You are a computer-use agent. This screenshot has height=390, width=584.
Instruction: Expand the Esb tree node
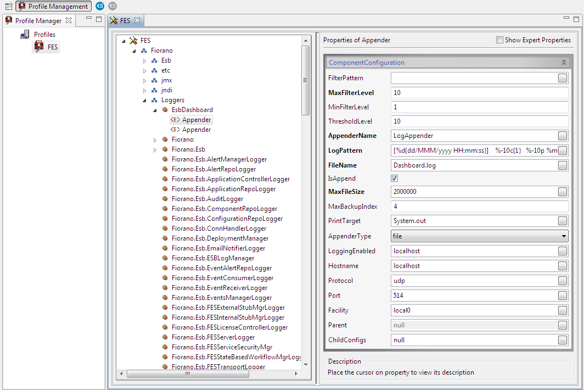[145, 60]
